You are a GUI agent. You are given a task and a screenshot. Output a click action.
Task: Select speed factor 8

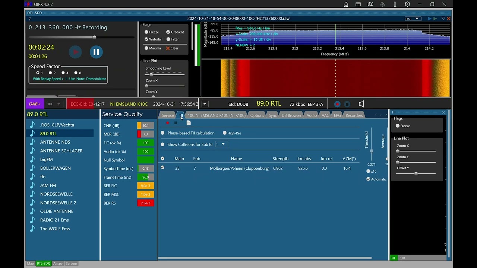tap(76, 73)
